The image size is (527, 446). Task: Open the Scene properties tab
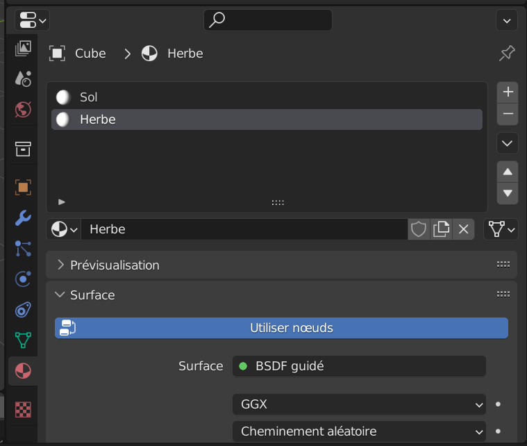pos(23,78)
